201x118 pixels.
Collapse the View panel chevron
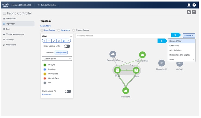pos(71,36)
